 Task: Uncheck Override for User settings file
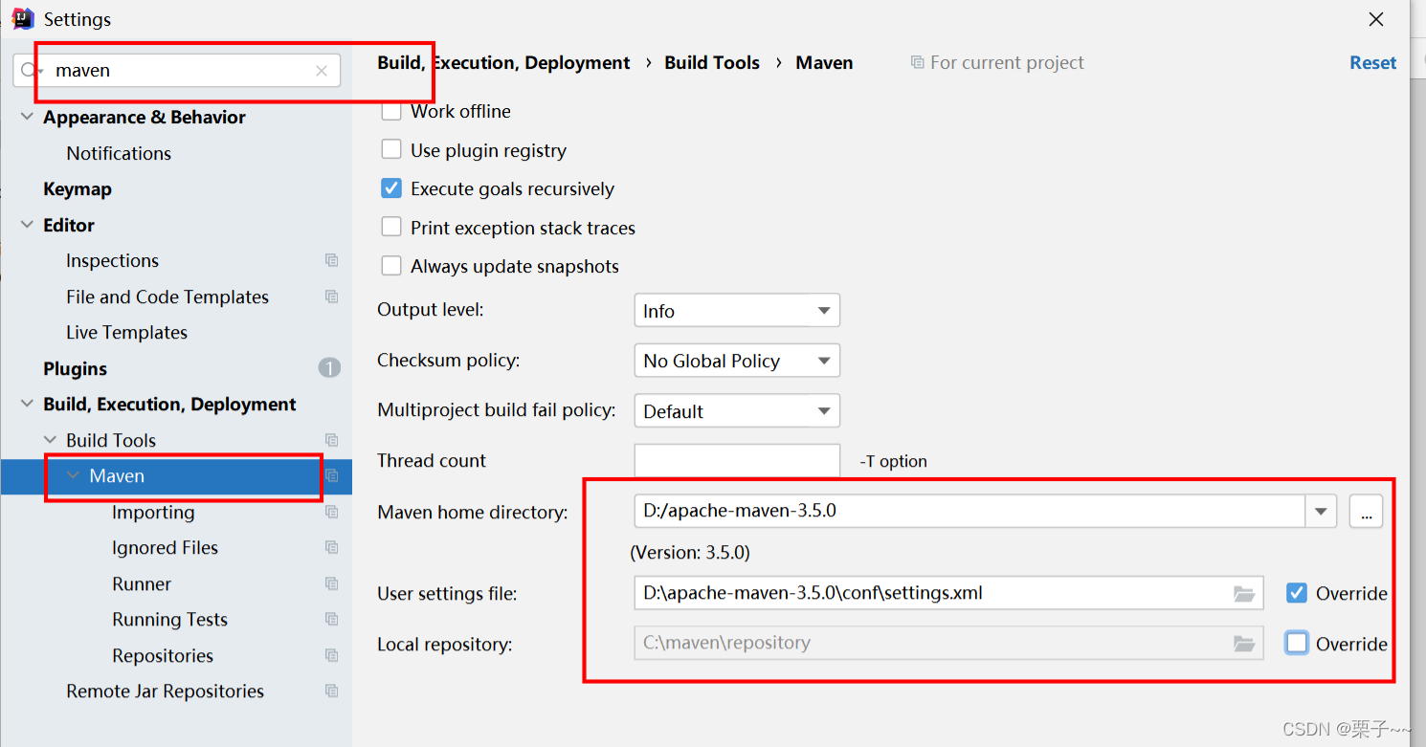tap(1297, 593)
